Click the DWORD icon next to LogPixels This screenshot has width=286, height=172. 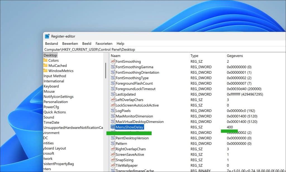[x=113, y=111]
